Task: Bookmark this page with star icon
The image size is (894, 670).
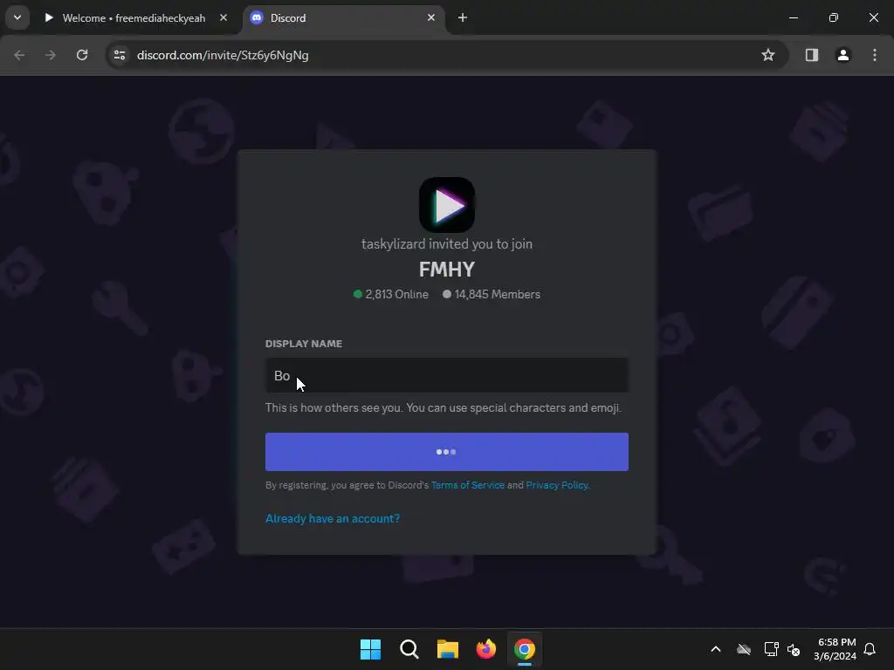Action: pyautogui.click(x=768, y=55)
